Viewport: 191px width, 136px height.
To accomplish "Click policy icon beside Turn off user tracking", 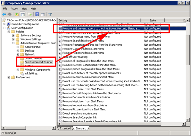I will [60, 57].
